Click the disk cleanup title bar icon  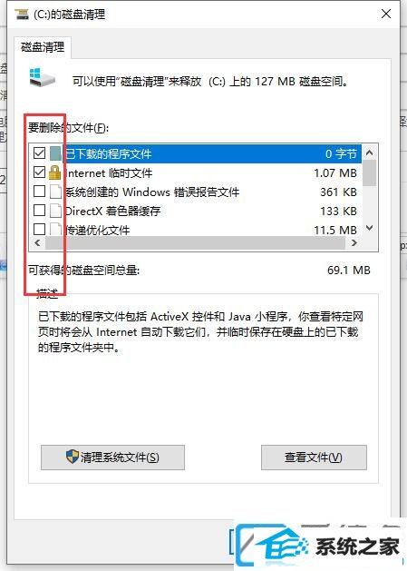[22, 15]
